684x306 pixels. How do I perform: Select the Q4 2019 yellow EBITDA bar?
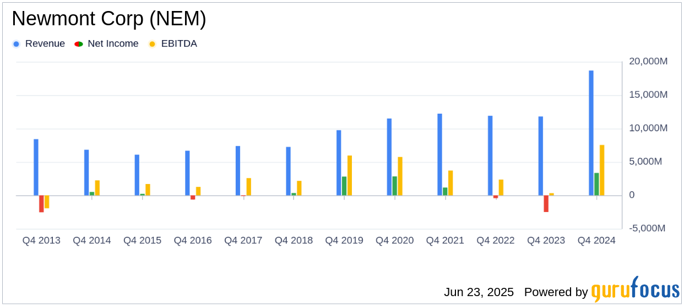pos(350,176)
